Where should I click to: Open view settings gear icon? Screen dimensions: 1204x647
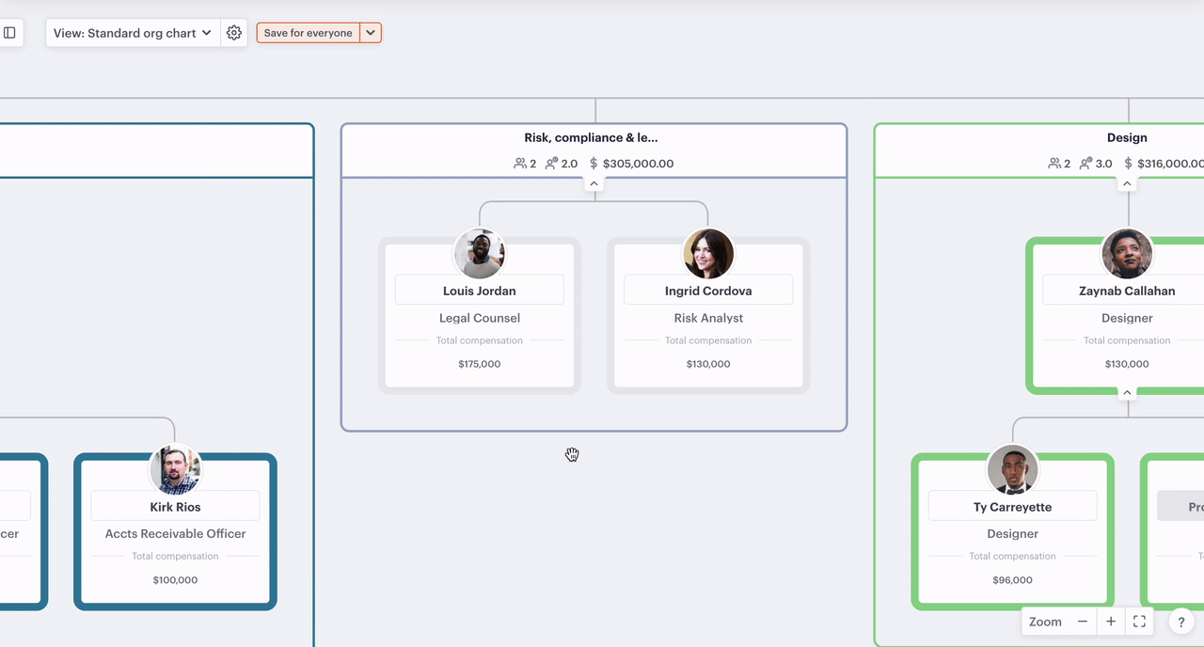pos(234,33)
